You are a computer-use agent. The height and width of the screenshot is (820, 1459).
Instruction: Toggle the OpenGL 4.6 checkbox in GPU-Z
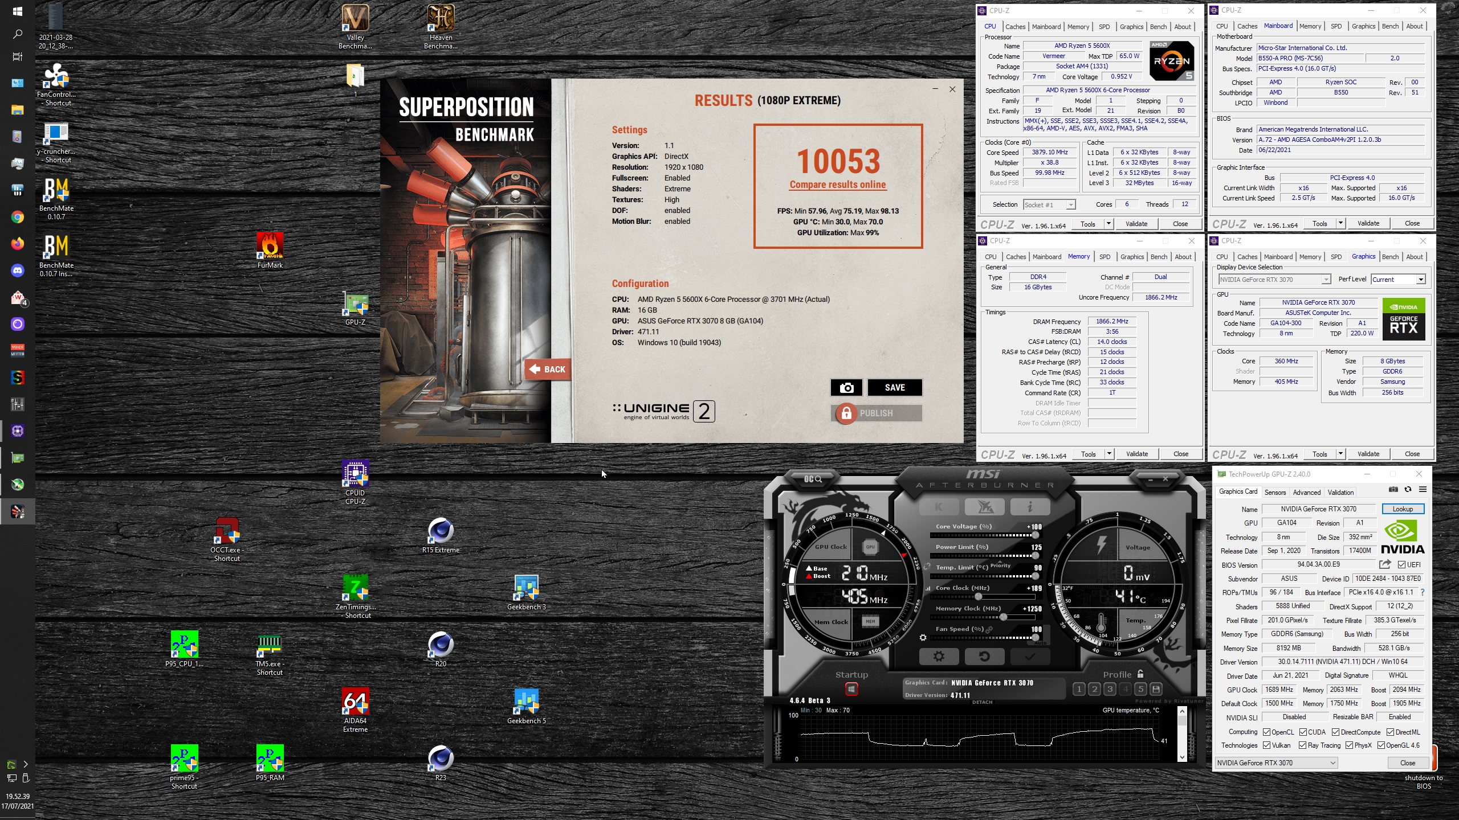click(1381, 745)
